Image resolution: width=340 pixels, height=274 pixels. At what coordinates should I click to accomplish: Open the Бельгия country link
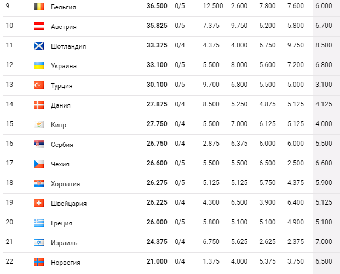click(x=63, y=7)
